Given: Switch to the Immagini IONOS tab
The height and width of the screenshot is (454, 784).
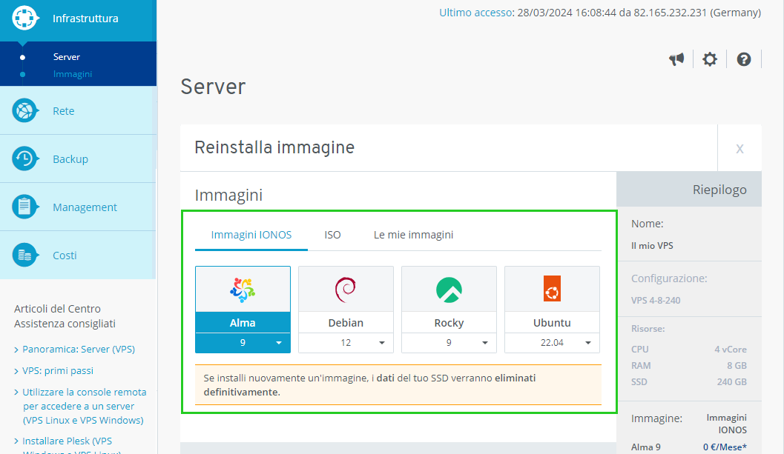Looking at the screenshot, I should point(251,235).
